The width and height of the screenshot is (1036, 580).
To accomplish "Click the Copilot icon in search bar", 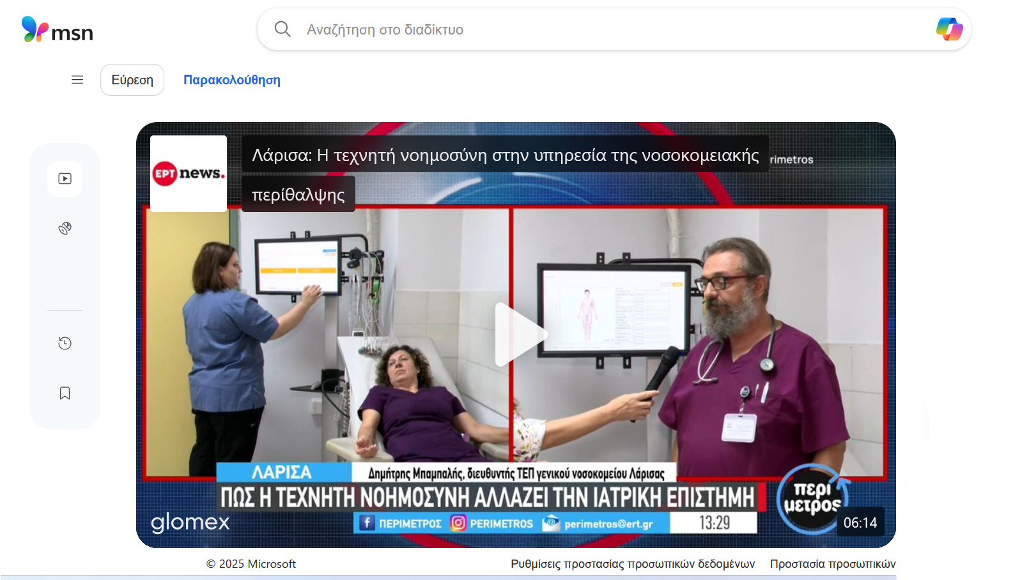I will pyautogui.click(x=949, y=29).
